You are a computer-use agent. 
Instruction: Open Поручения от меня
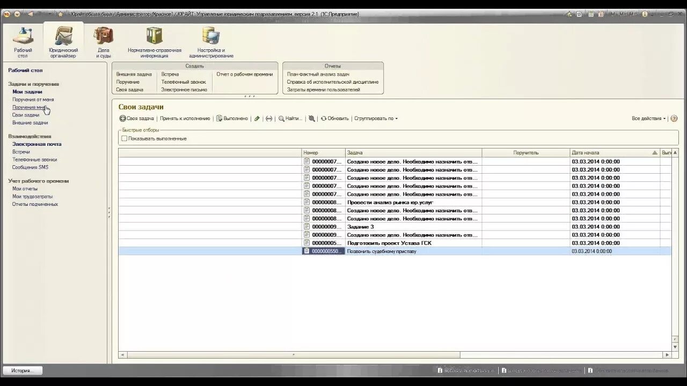(x=33, y=100)
